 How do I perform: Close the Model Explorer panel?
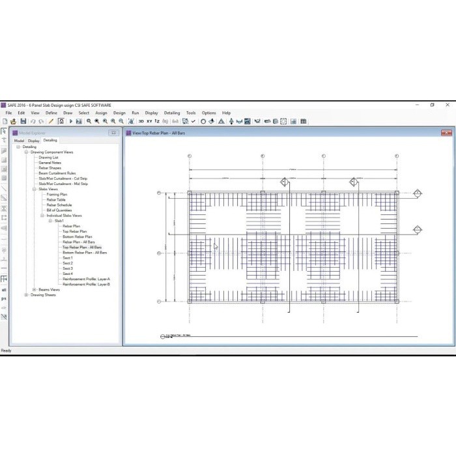[x=113, y=133]
